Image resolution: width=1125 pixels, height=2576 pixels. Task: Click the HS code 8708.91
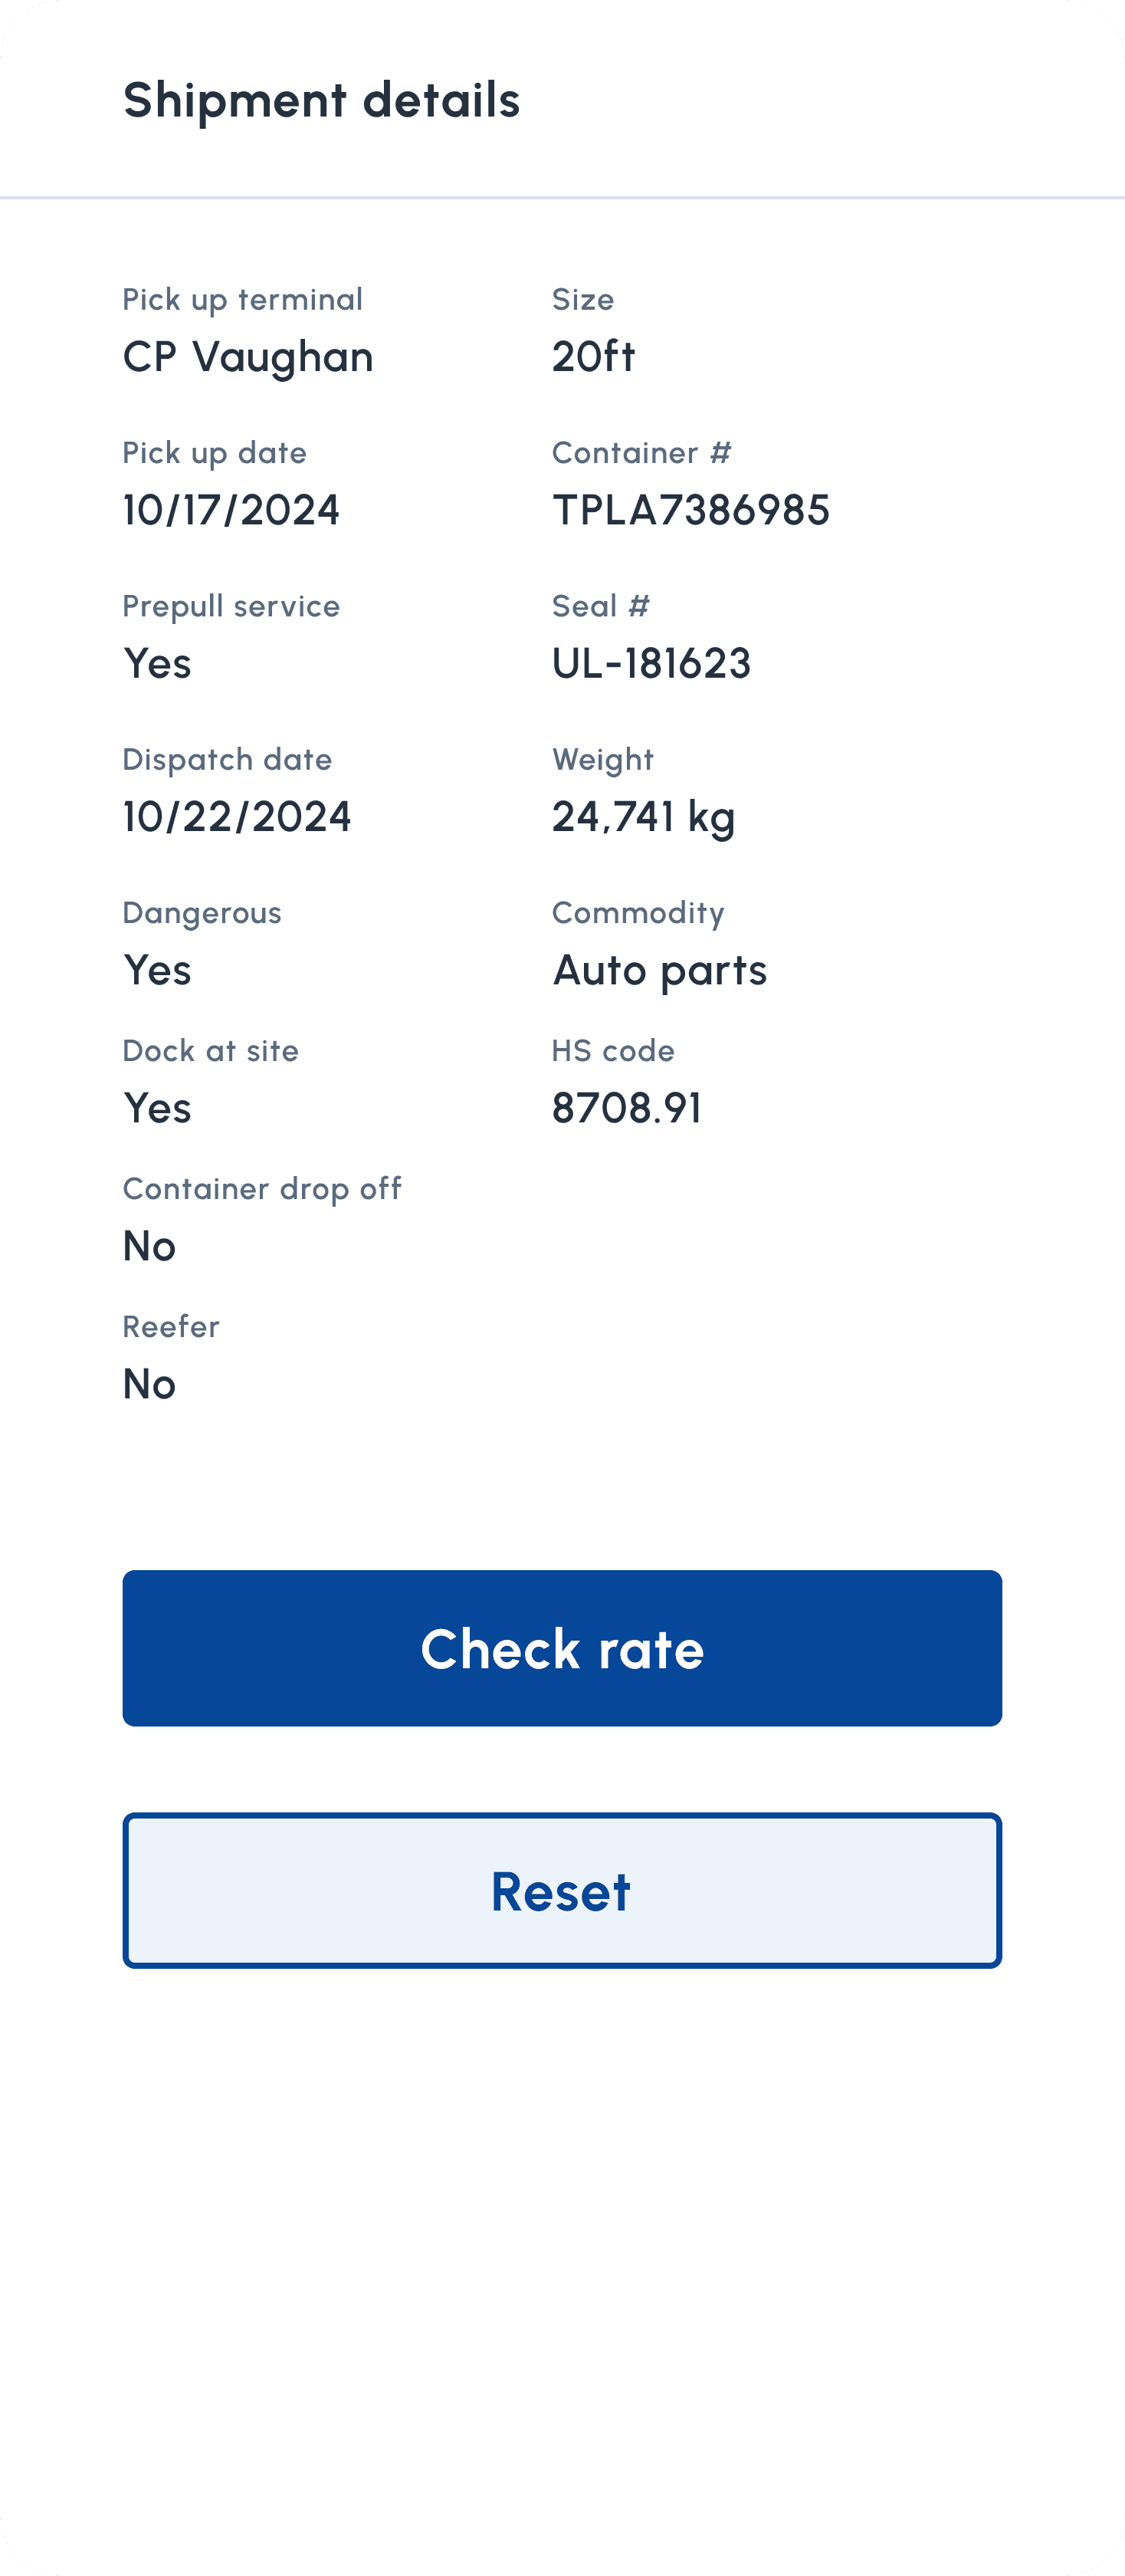click(627, 1108)
